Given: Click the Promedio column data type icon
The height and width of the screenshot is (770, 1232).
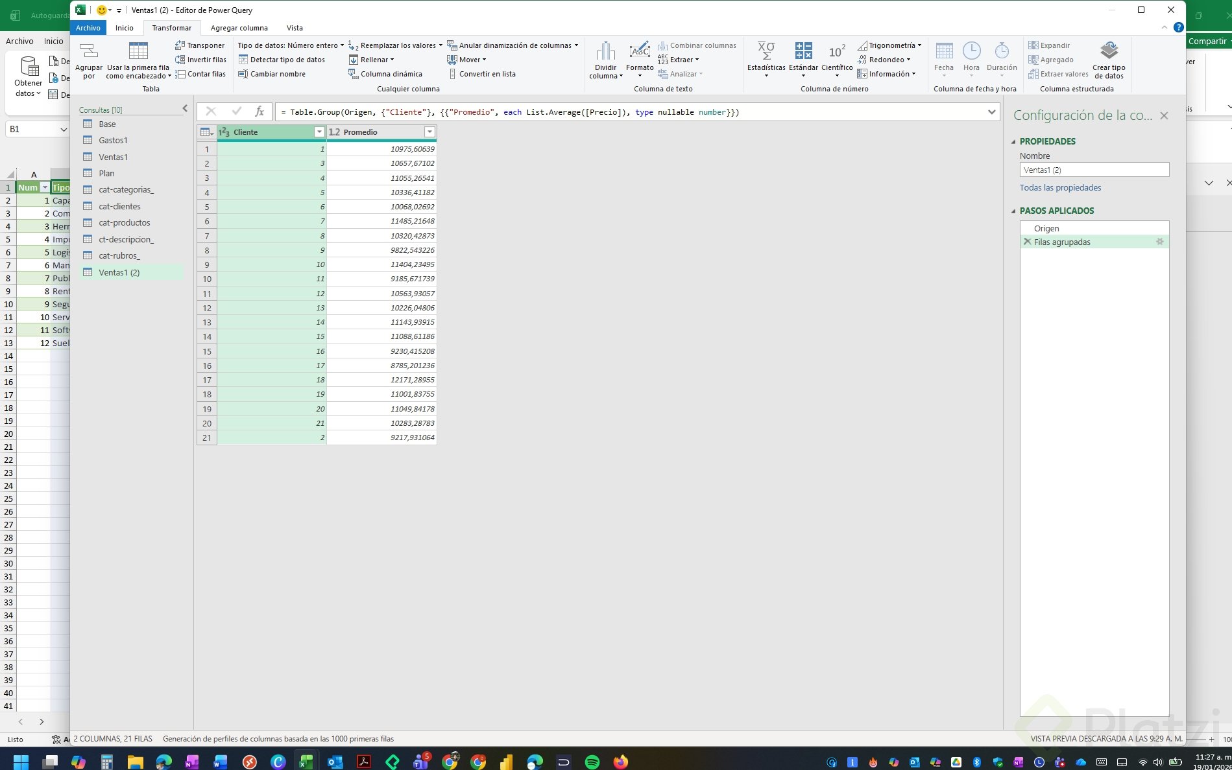Looking at the screenshot, I should point(334,132).
